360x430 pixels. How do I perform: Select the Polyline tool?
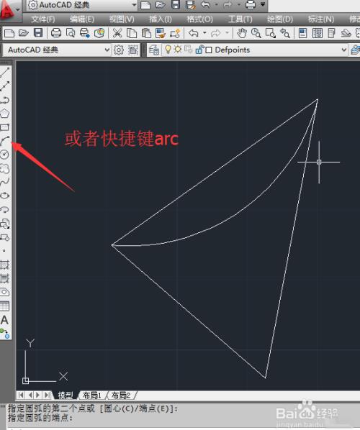point(5,100)
